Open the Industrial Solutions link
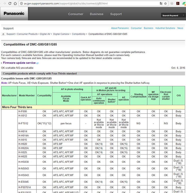The height and width of the screenshot is (193, 186). tap(165, 28)
